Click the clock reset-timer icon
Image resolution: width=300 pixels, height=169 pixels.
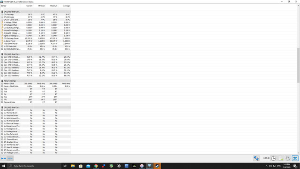(x=274, y=158)
